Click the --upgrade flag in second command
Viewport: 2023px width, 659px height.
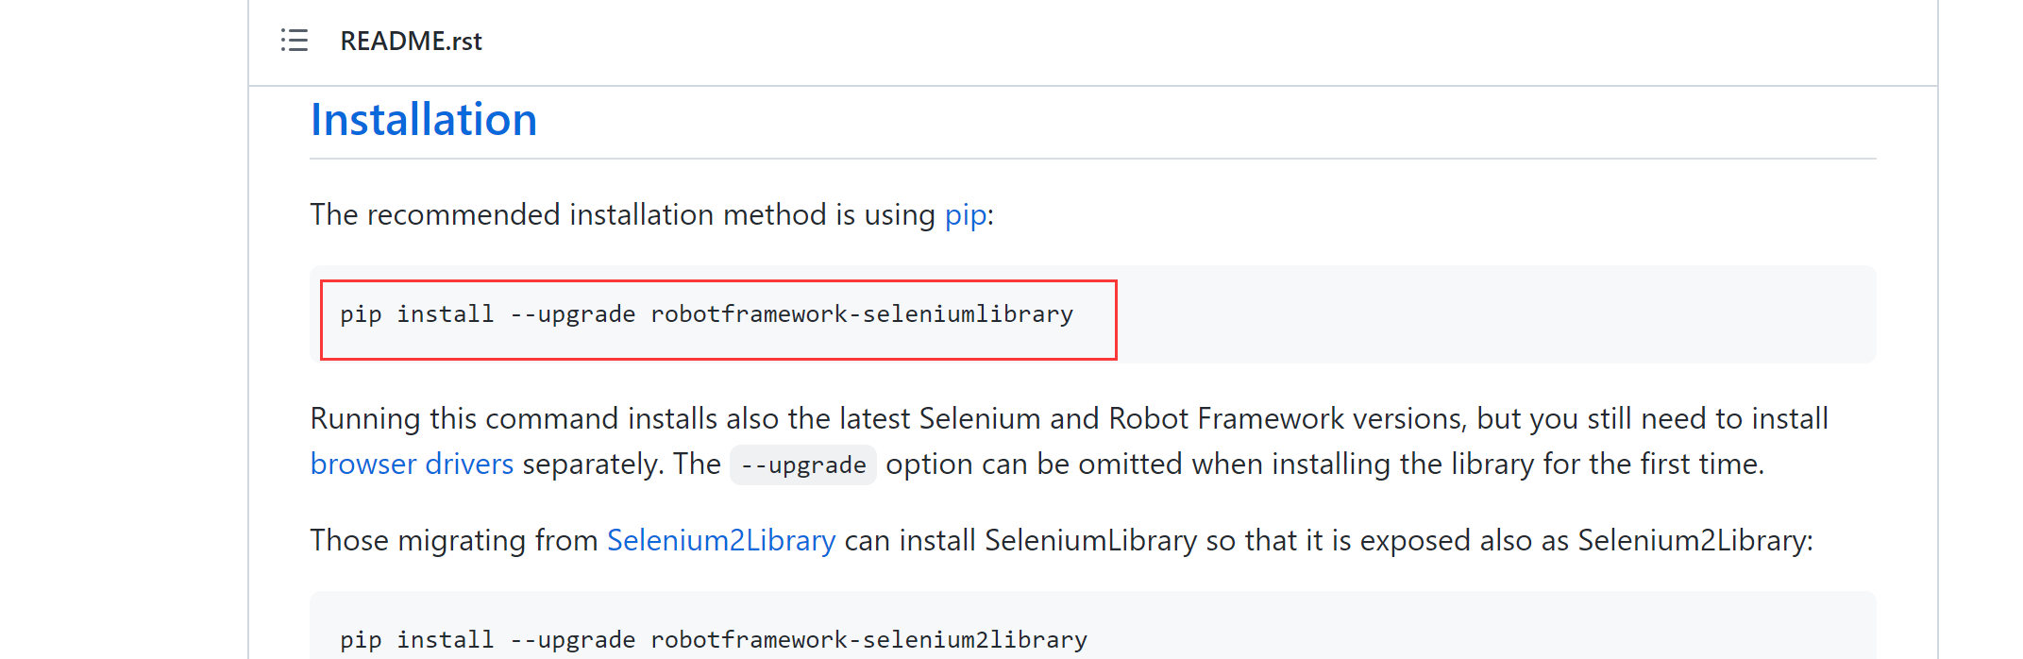[x=572, y=640]
